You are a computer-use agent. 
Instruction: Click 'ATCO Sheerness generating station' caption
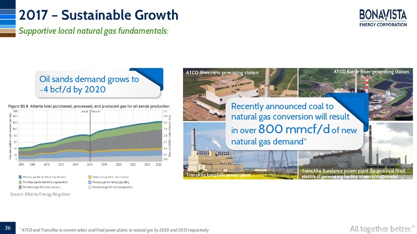pos(222,73)
